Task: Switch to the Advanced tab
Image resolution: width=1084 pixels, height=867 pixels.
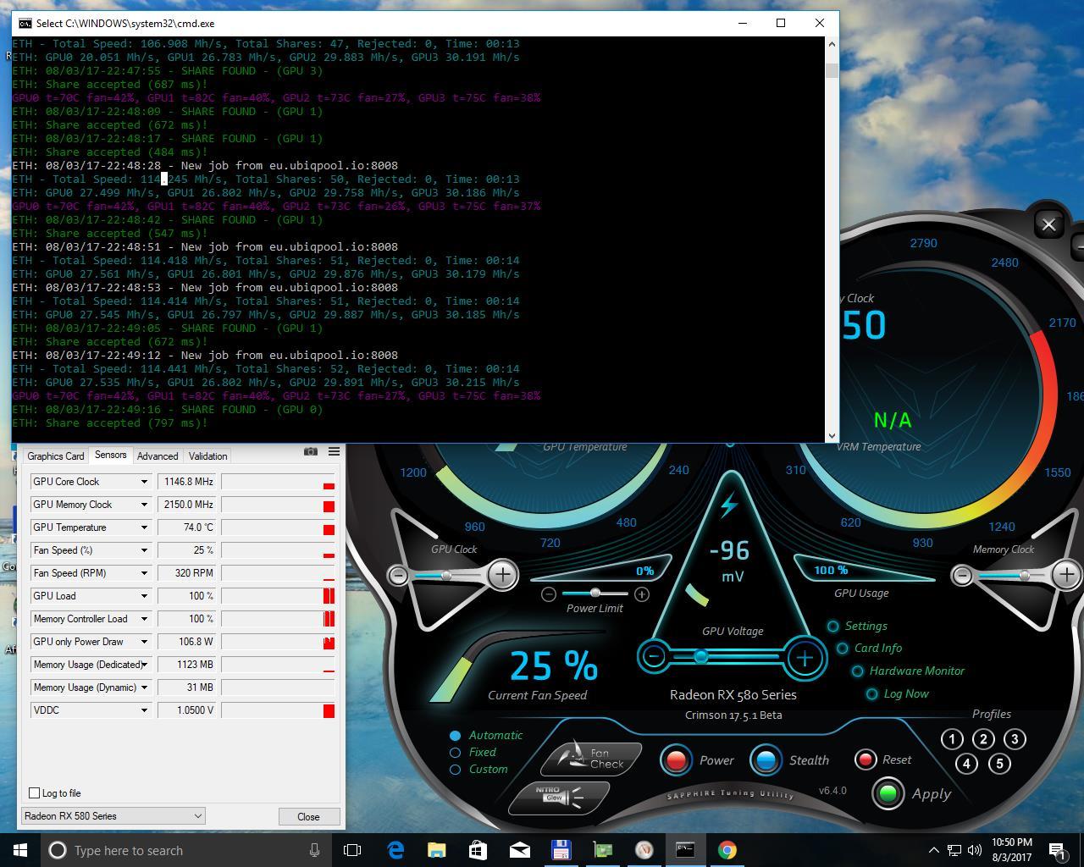Action: coord(158,456)
